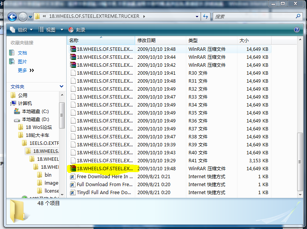Expand the breadcrumb arrow after folder name

144,16
